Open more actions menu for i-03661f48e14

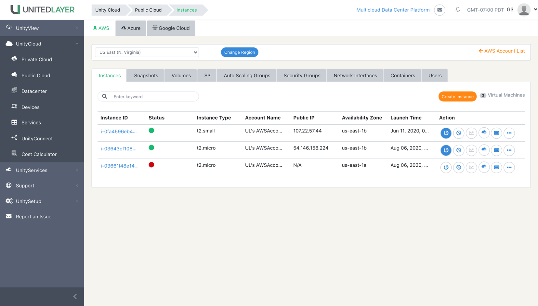509,167
